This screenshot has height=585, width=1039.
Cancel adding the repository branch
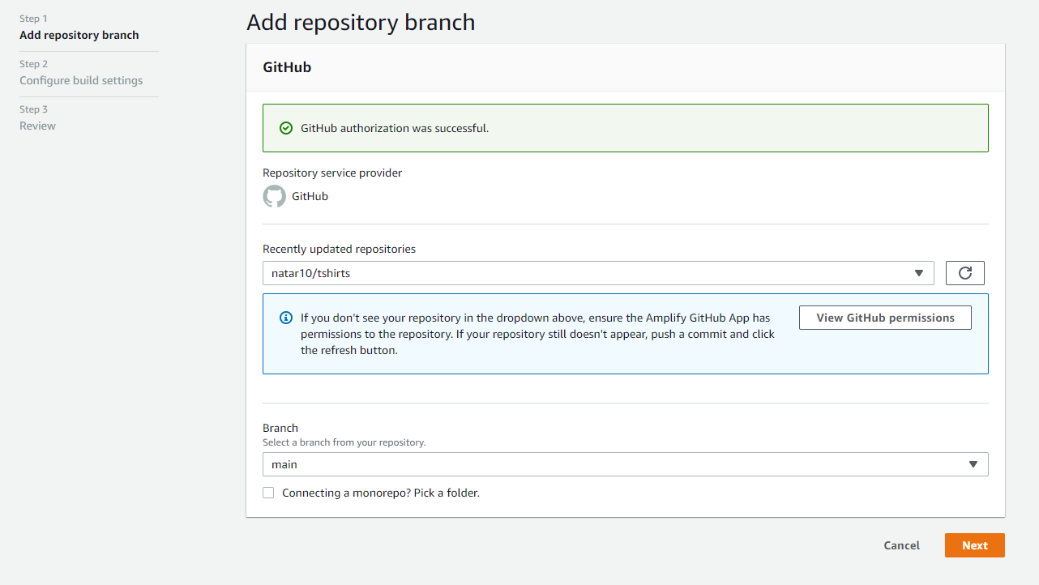pos(902,545)
